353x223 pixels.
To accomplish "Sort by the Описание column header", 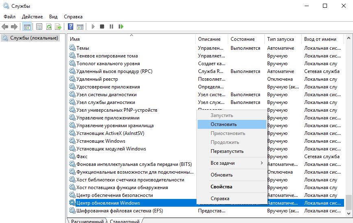I will tap(211, 39).
